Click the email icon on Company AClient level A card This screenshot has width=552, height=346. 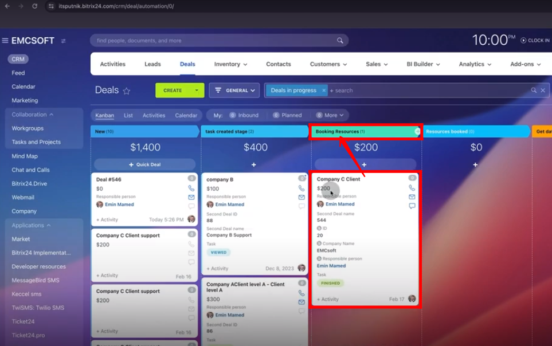tap(302, 302)
